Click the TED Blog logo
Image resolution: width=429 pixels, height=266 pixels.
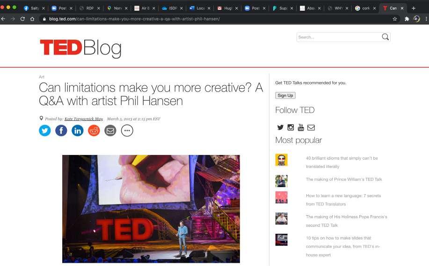click(x=81, y=48)
